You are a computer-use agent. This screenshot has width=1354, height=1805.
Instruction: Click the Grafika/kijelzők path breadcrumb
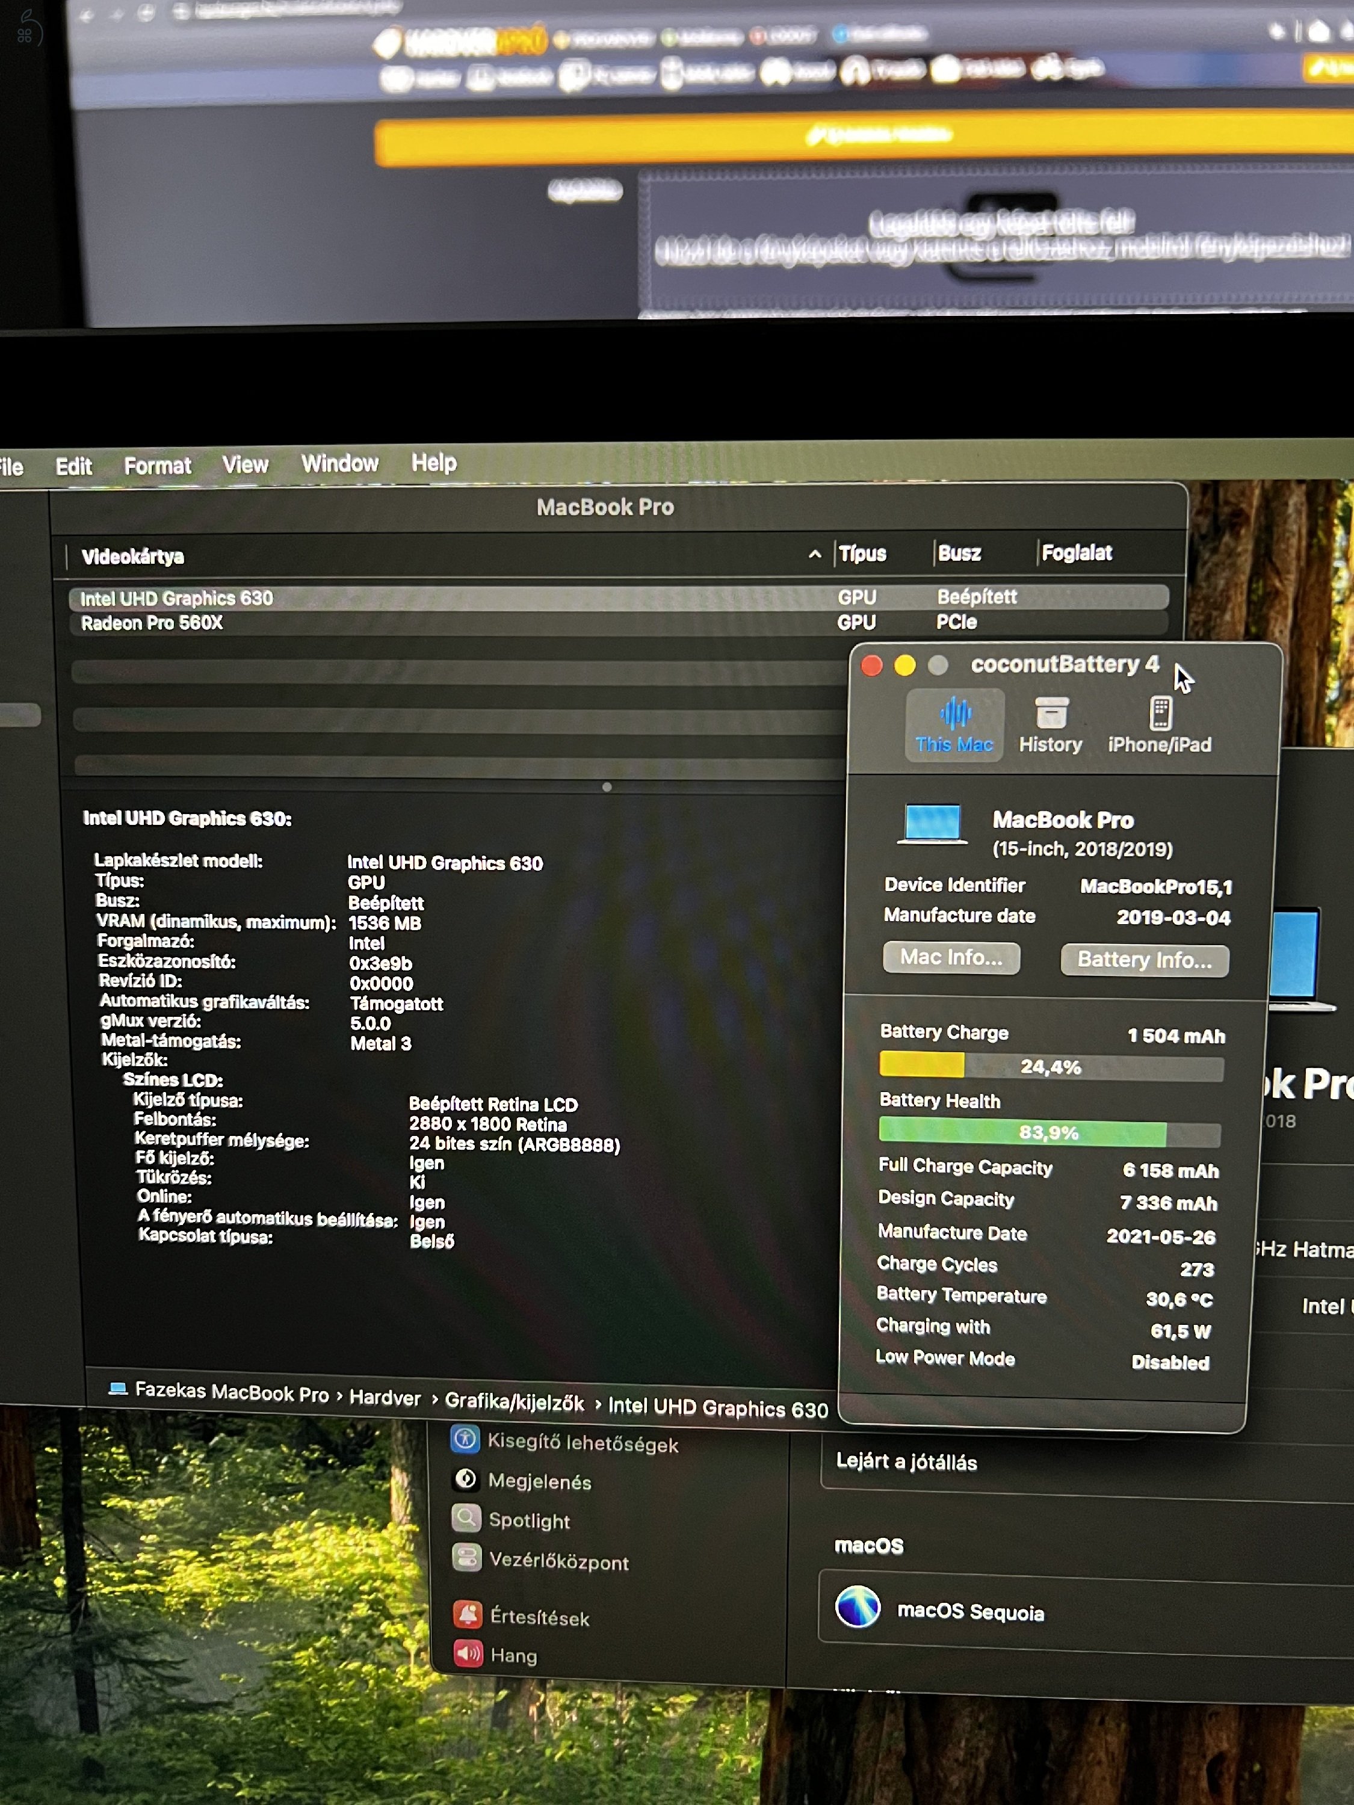click(514, 1402)
